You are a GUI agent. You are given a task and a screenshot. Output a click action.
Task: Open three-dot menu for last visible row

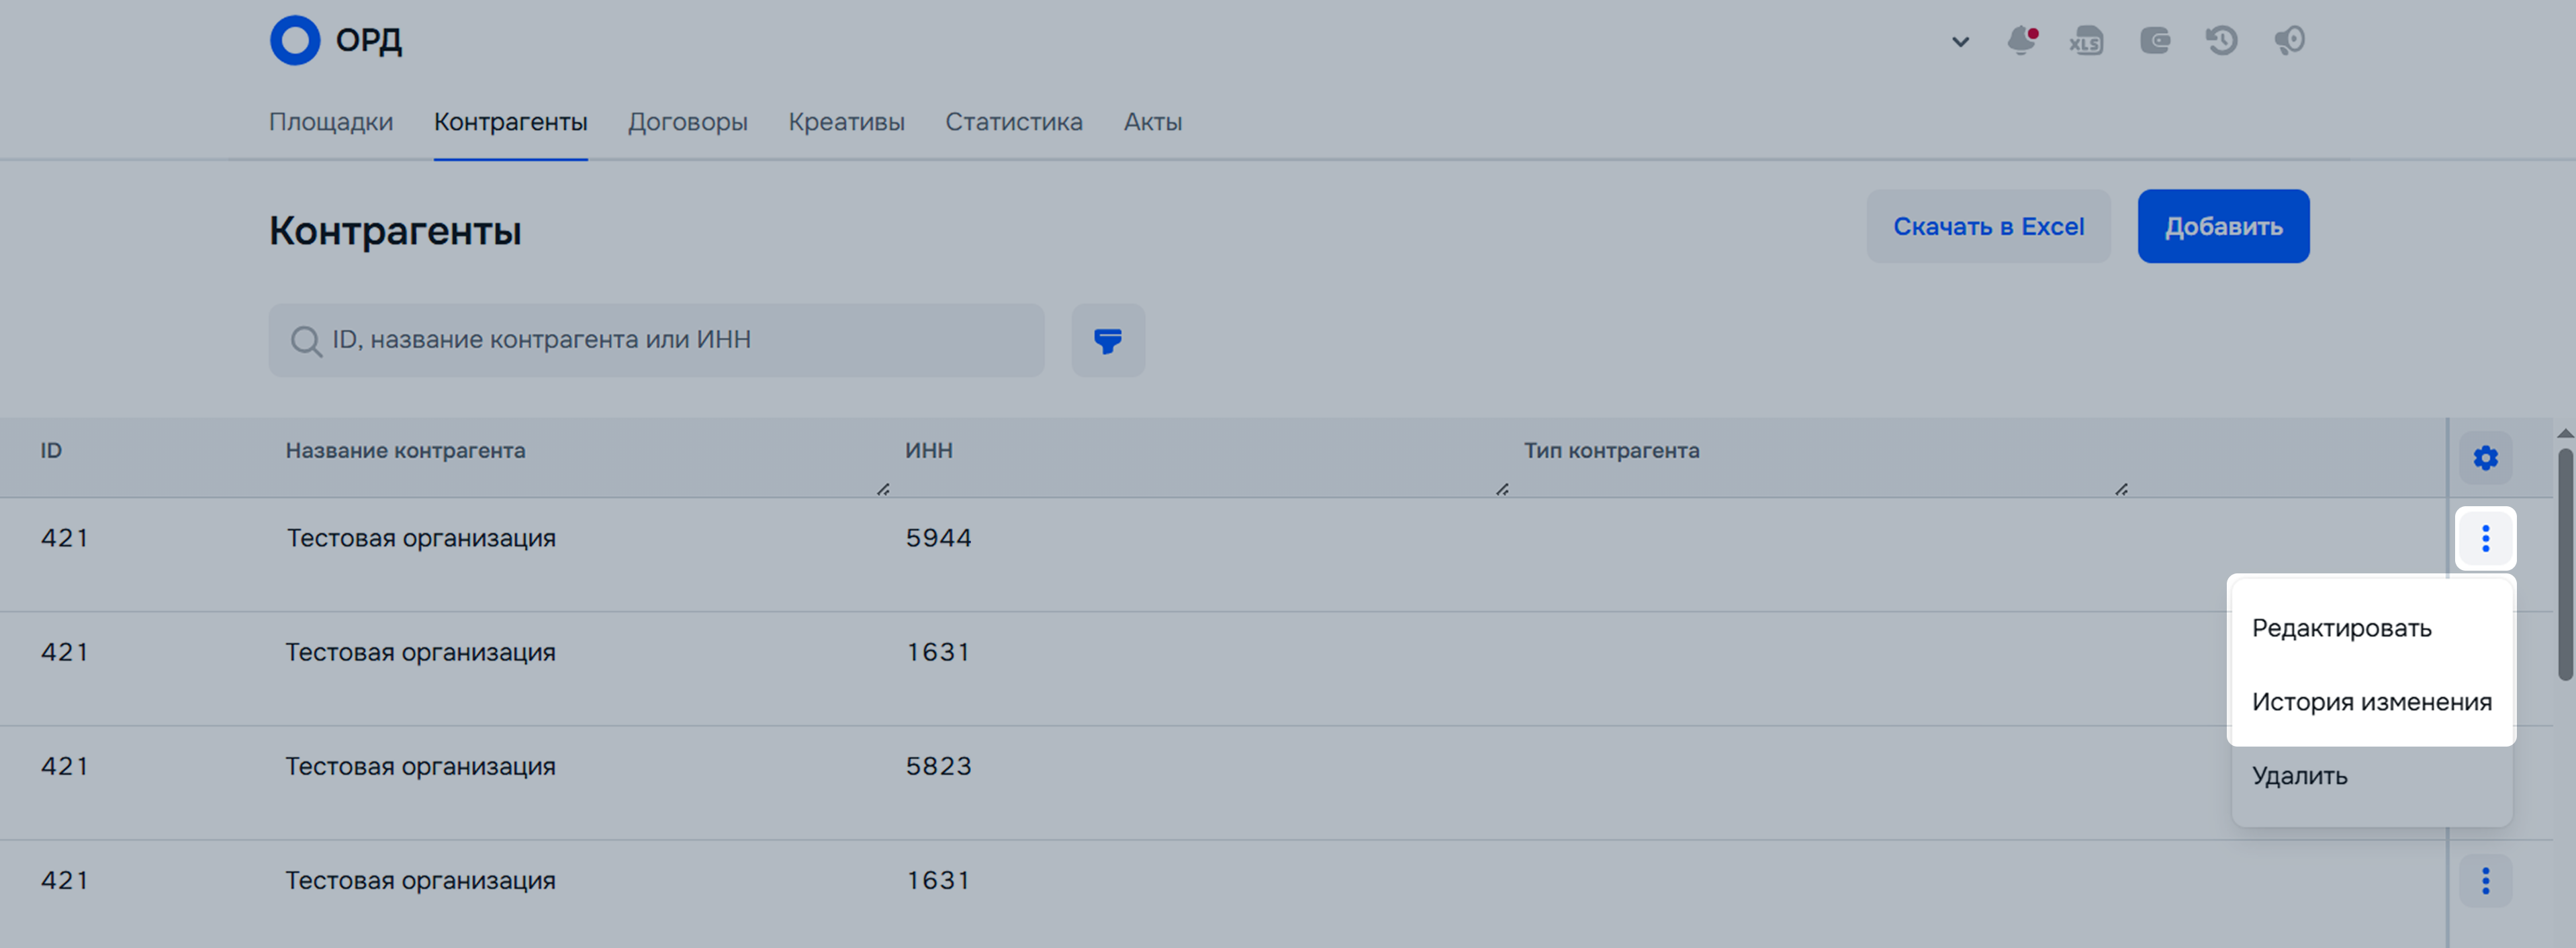pos(2485,881)
